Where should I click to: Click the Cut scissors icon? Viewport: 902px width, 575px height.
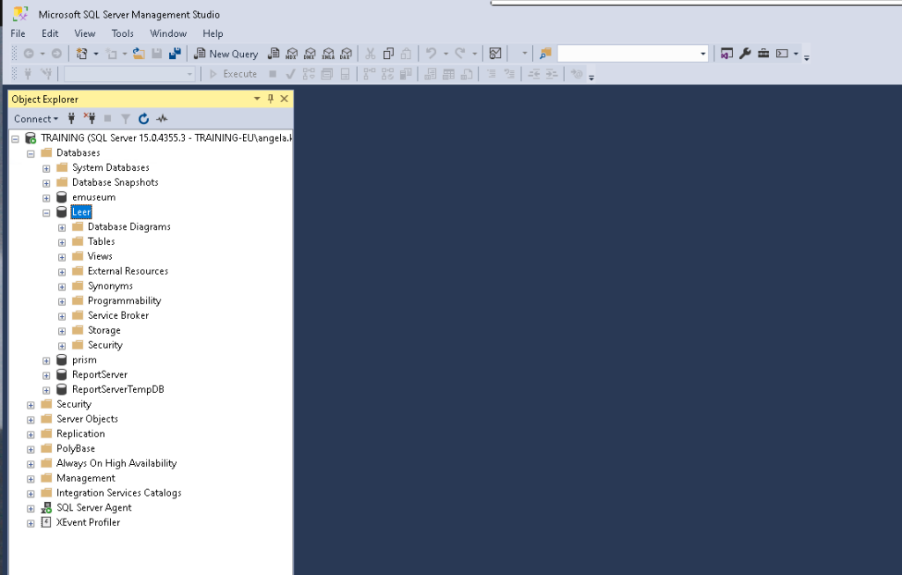(371, 54)
